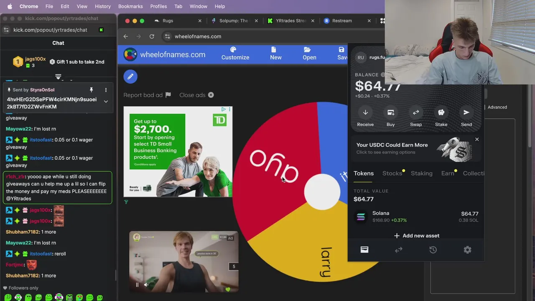
Task: Pause the video ad
Action: click(x=137, y=285)
